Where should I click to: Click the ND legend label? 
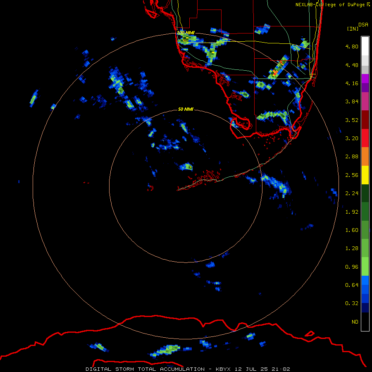click(355, 322)
